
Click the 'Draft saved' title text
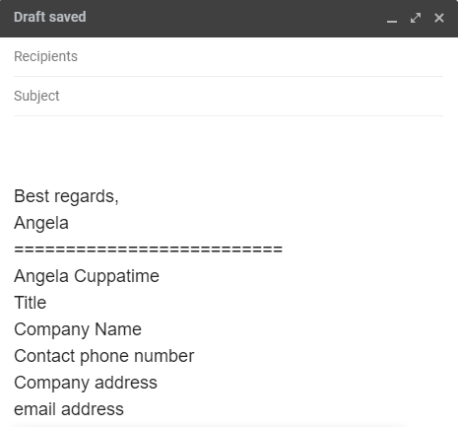tap(50, 17)
